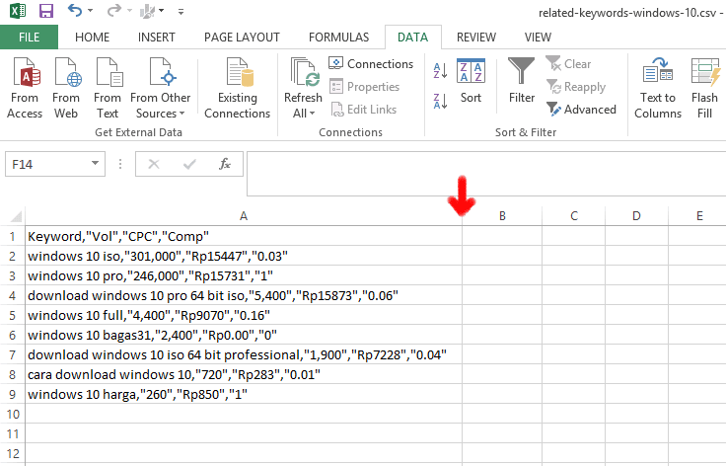
Task: Expand From Other Sources dropdown
Action: (181, 114)
